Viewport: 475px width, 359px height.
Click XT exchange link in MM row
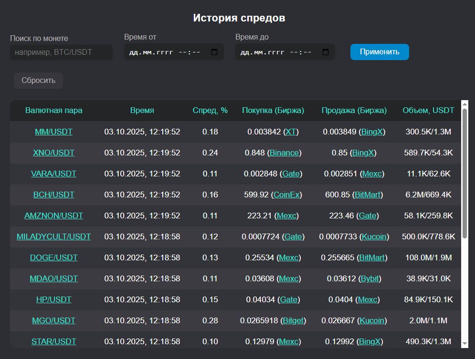pos(290,132)
